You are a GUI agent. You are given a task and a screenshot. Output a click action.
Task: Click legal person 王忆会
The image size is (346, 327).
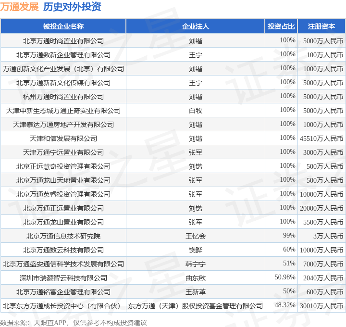pos(195,236)
